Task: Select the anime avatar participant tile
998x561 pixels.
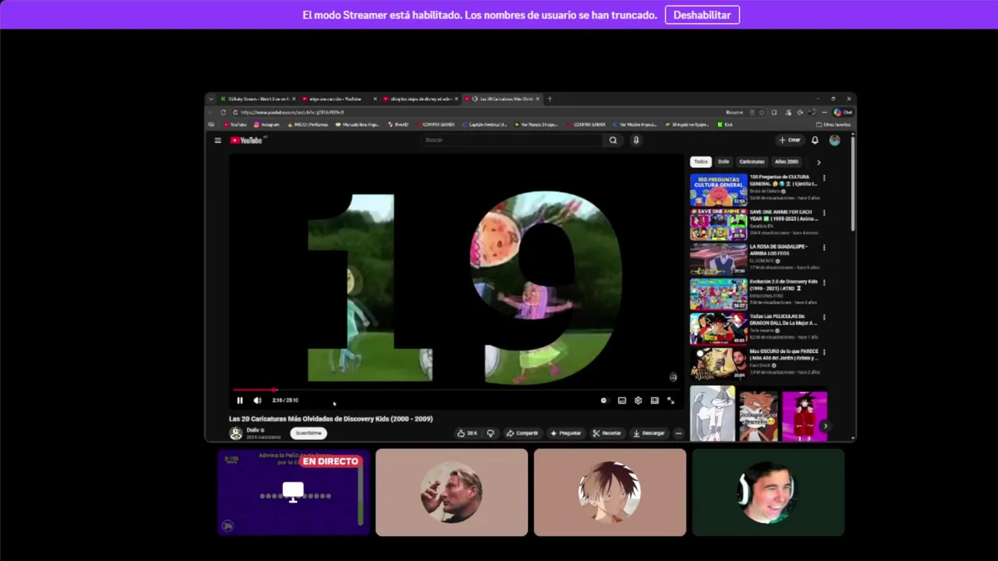Action: tap(610, 492)
